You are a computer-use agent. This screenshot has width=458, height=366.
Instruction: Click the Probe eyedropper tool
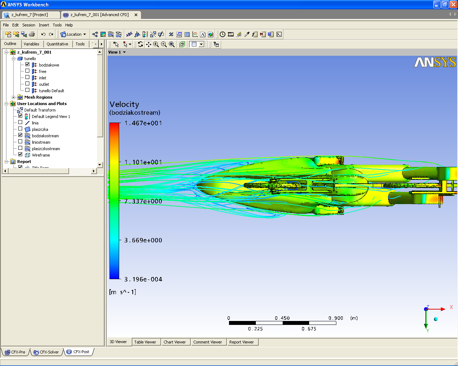click(x=247, y=34)
